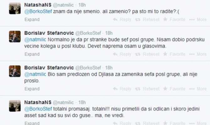
Task: Click Reply icon on first NatashaNS tweet
Action: coord(115,19)
